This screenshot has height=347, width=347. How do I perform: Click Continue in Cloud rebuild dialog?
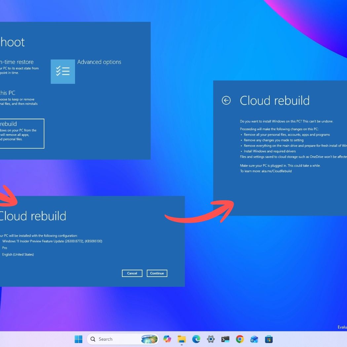pyautogui.click(x=157, y=273)
